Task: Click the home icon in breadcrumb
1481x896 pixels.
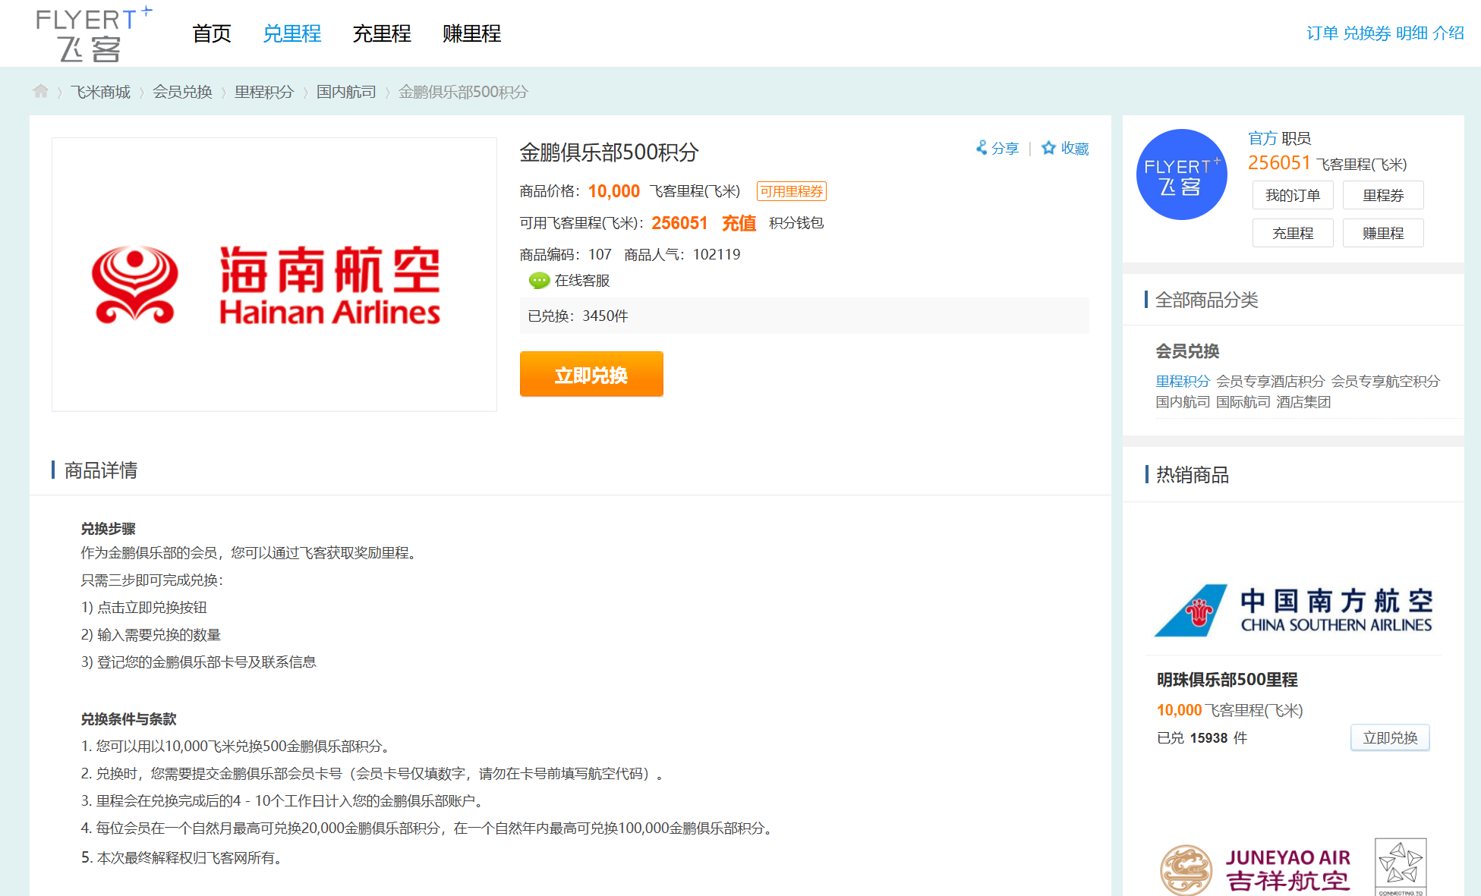Action: [x=40, y=91]
